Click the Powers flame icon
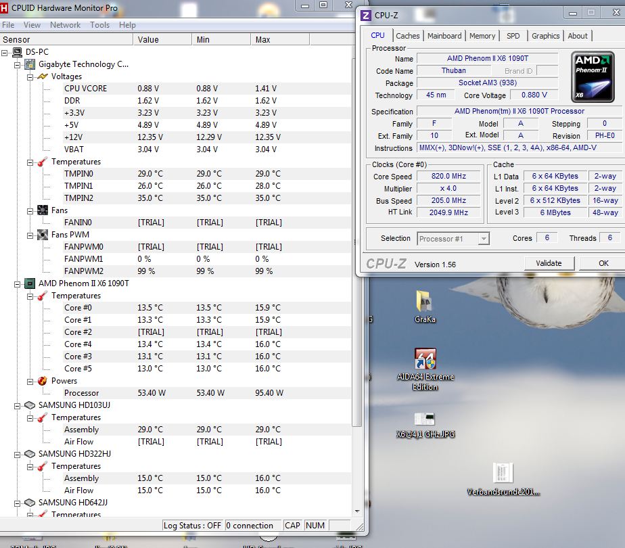The height and width of the screenshot is (548, 625). point(43,381)
